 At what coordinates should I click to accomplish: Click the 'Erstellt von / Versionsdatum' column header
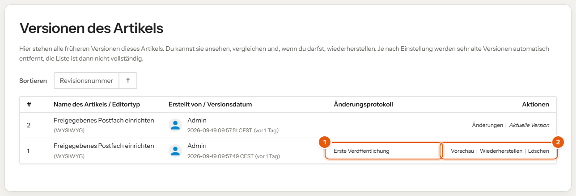pos(210,104)
